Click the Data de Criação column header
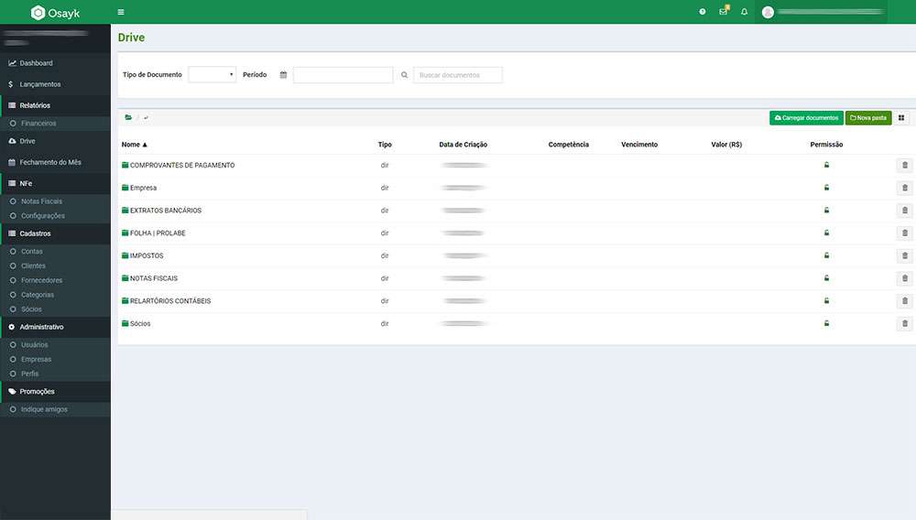Screen dimensions: 916x520 (x=463, y=145)
